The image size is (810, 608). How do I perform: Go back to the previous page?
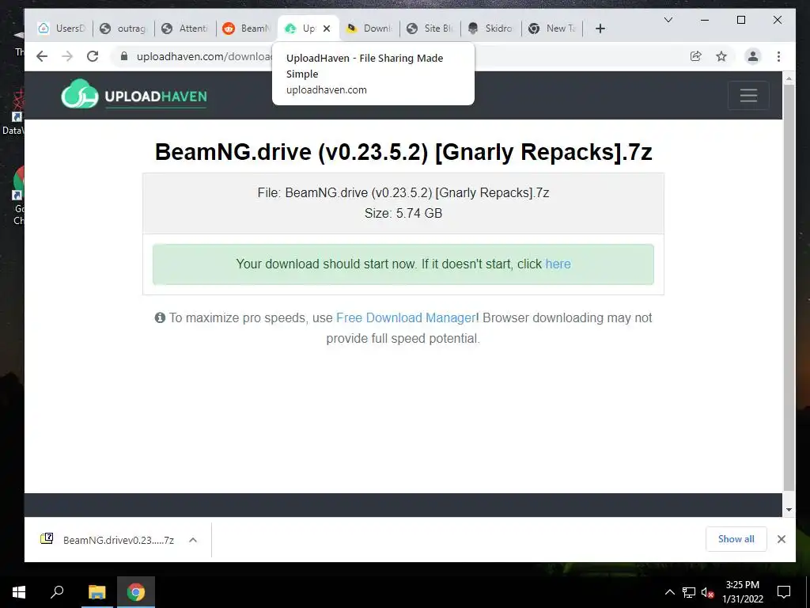[x=42, y=56]
